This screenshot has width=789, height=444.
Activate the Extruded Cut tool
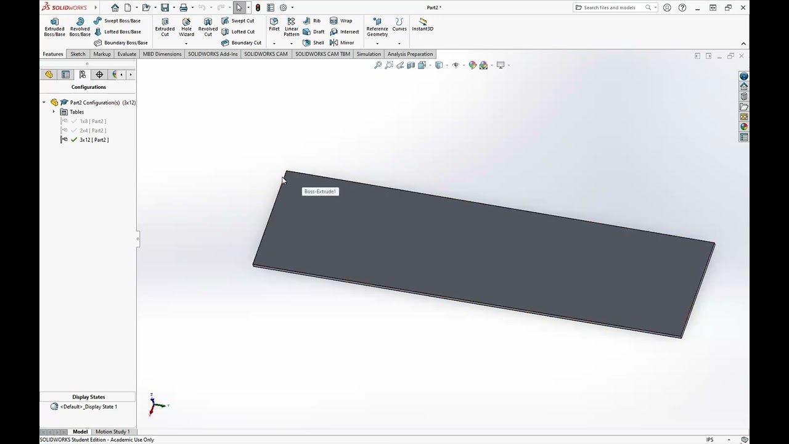165,28
